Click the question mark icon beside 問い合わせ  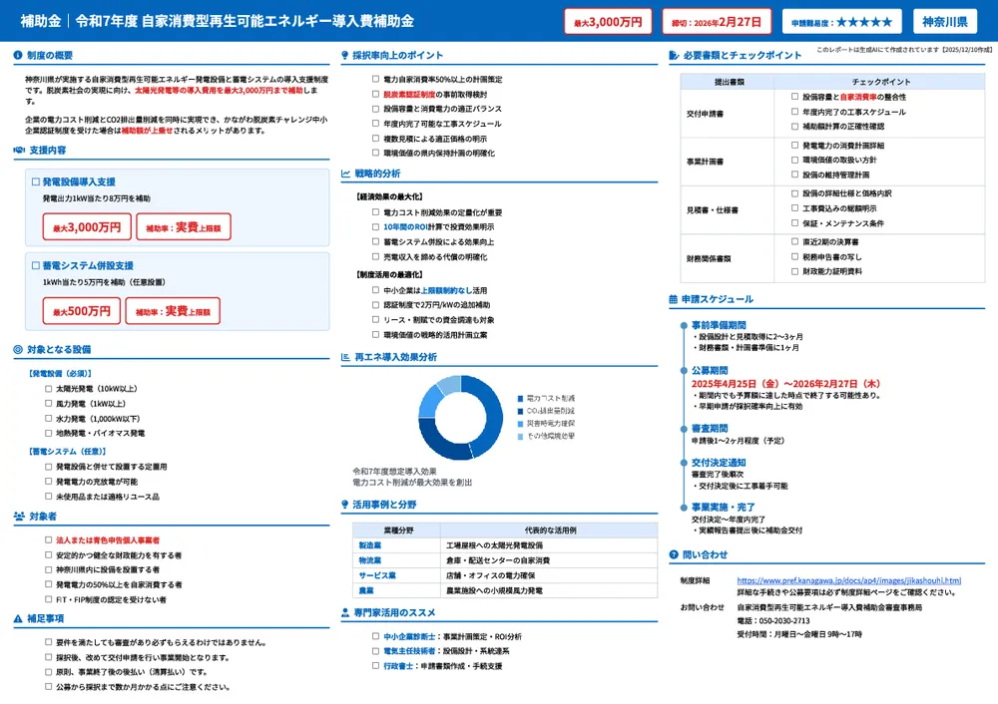(x=673, y=554)
